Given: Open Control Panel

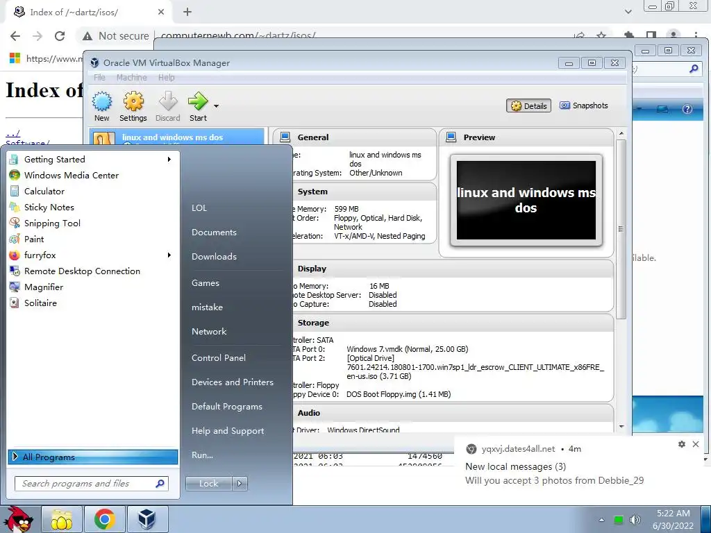Looking at the screenshot, I should click(x=219, y=357).
